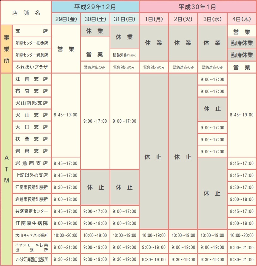Select the vertical ATM section label

pos(6,169)
